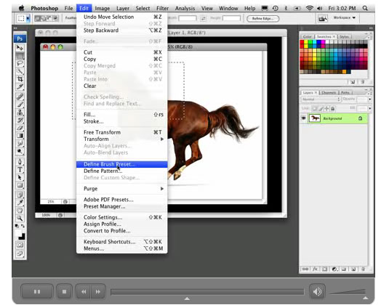Select the Magic Wand tool
The image size is (381, 305).
(20, 71)
